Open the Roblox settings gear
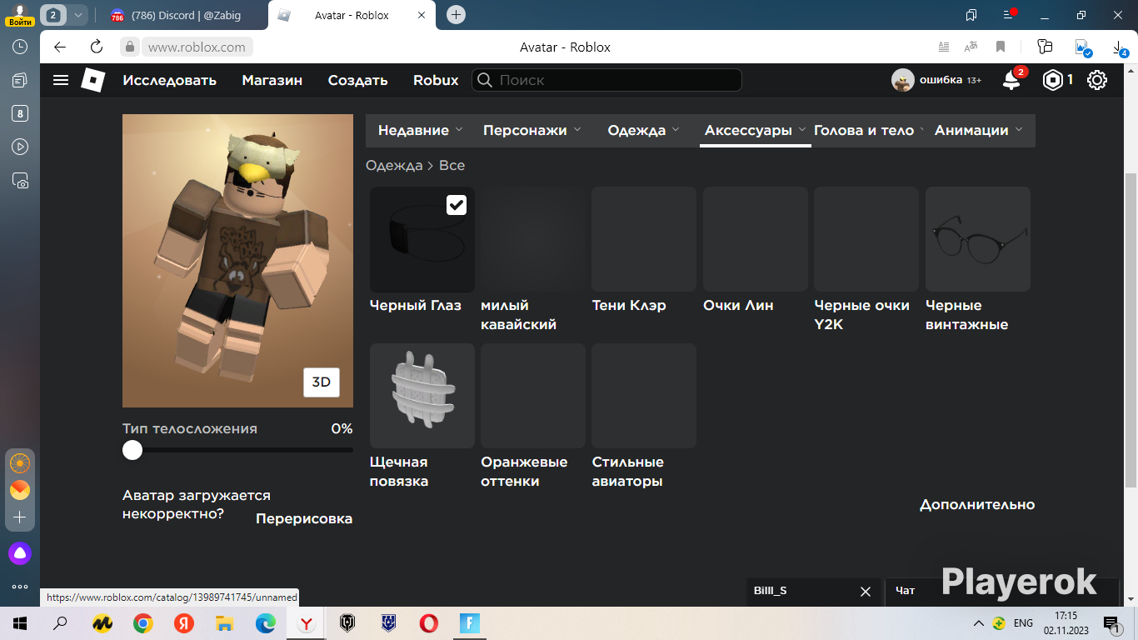Viewport: 1138px width, 640px height. point(1097,80)
